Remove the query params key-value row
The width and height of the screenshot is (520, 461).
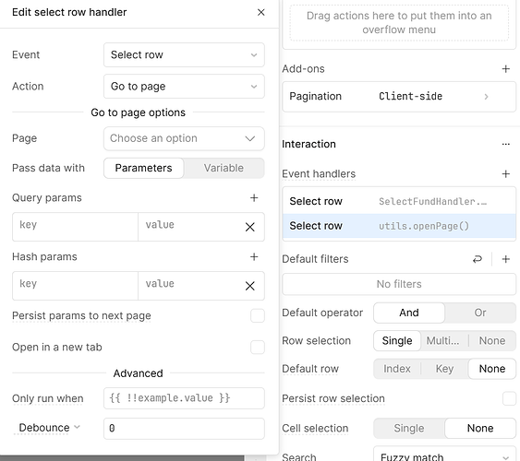click(250, 227)
